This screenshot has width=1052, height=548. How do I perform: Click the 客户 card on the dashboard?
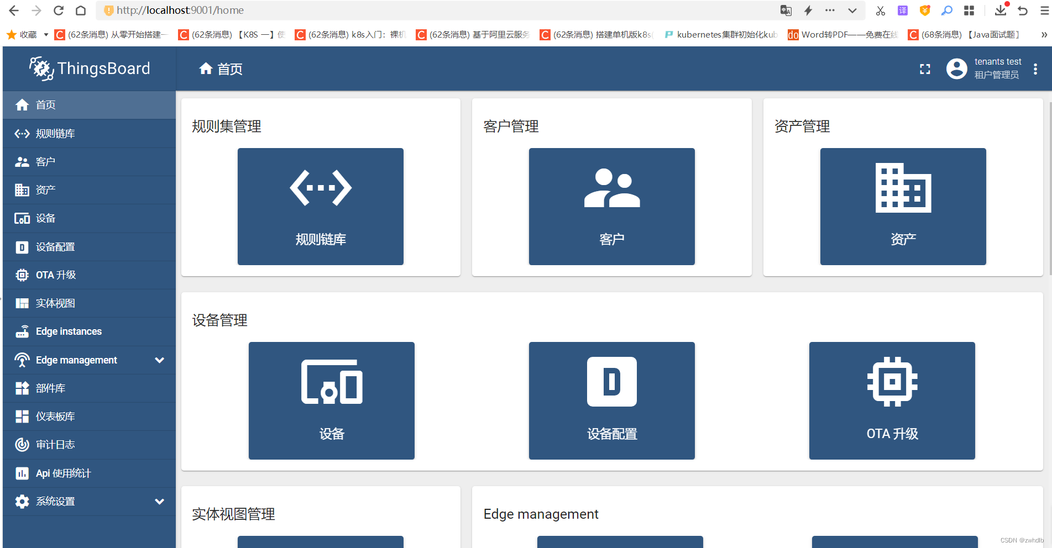(x=611, y=206)
